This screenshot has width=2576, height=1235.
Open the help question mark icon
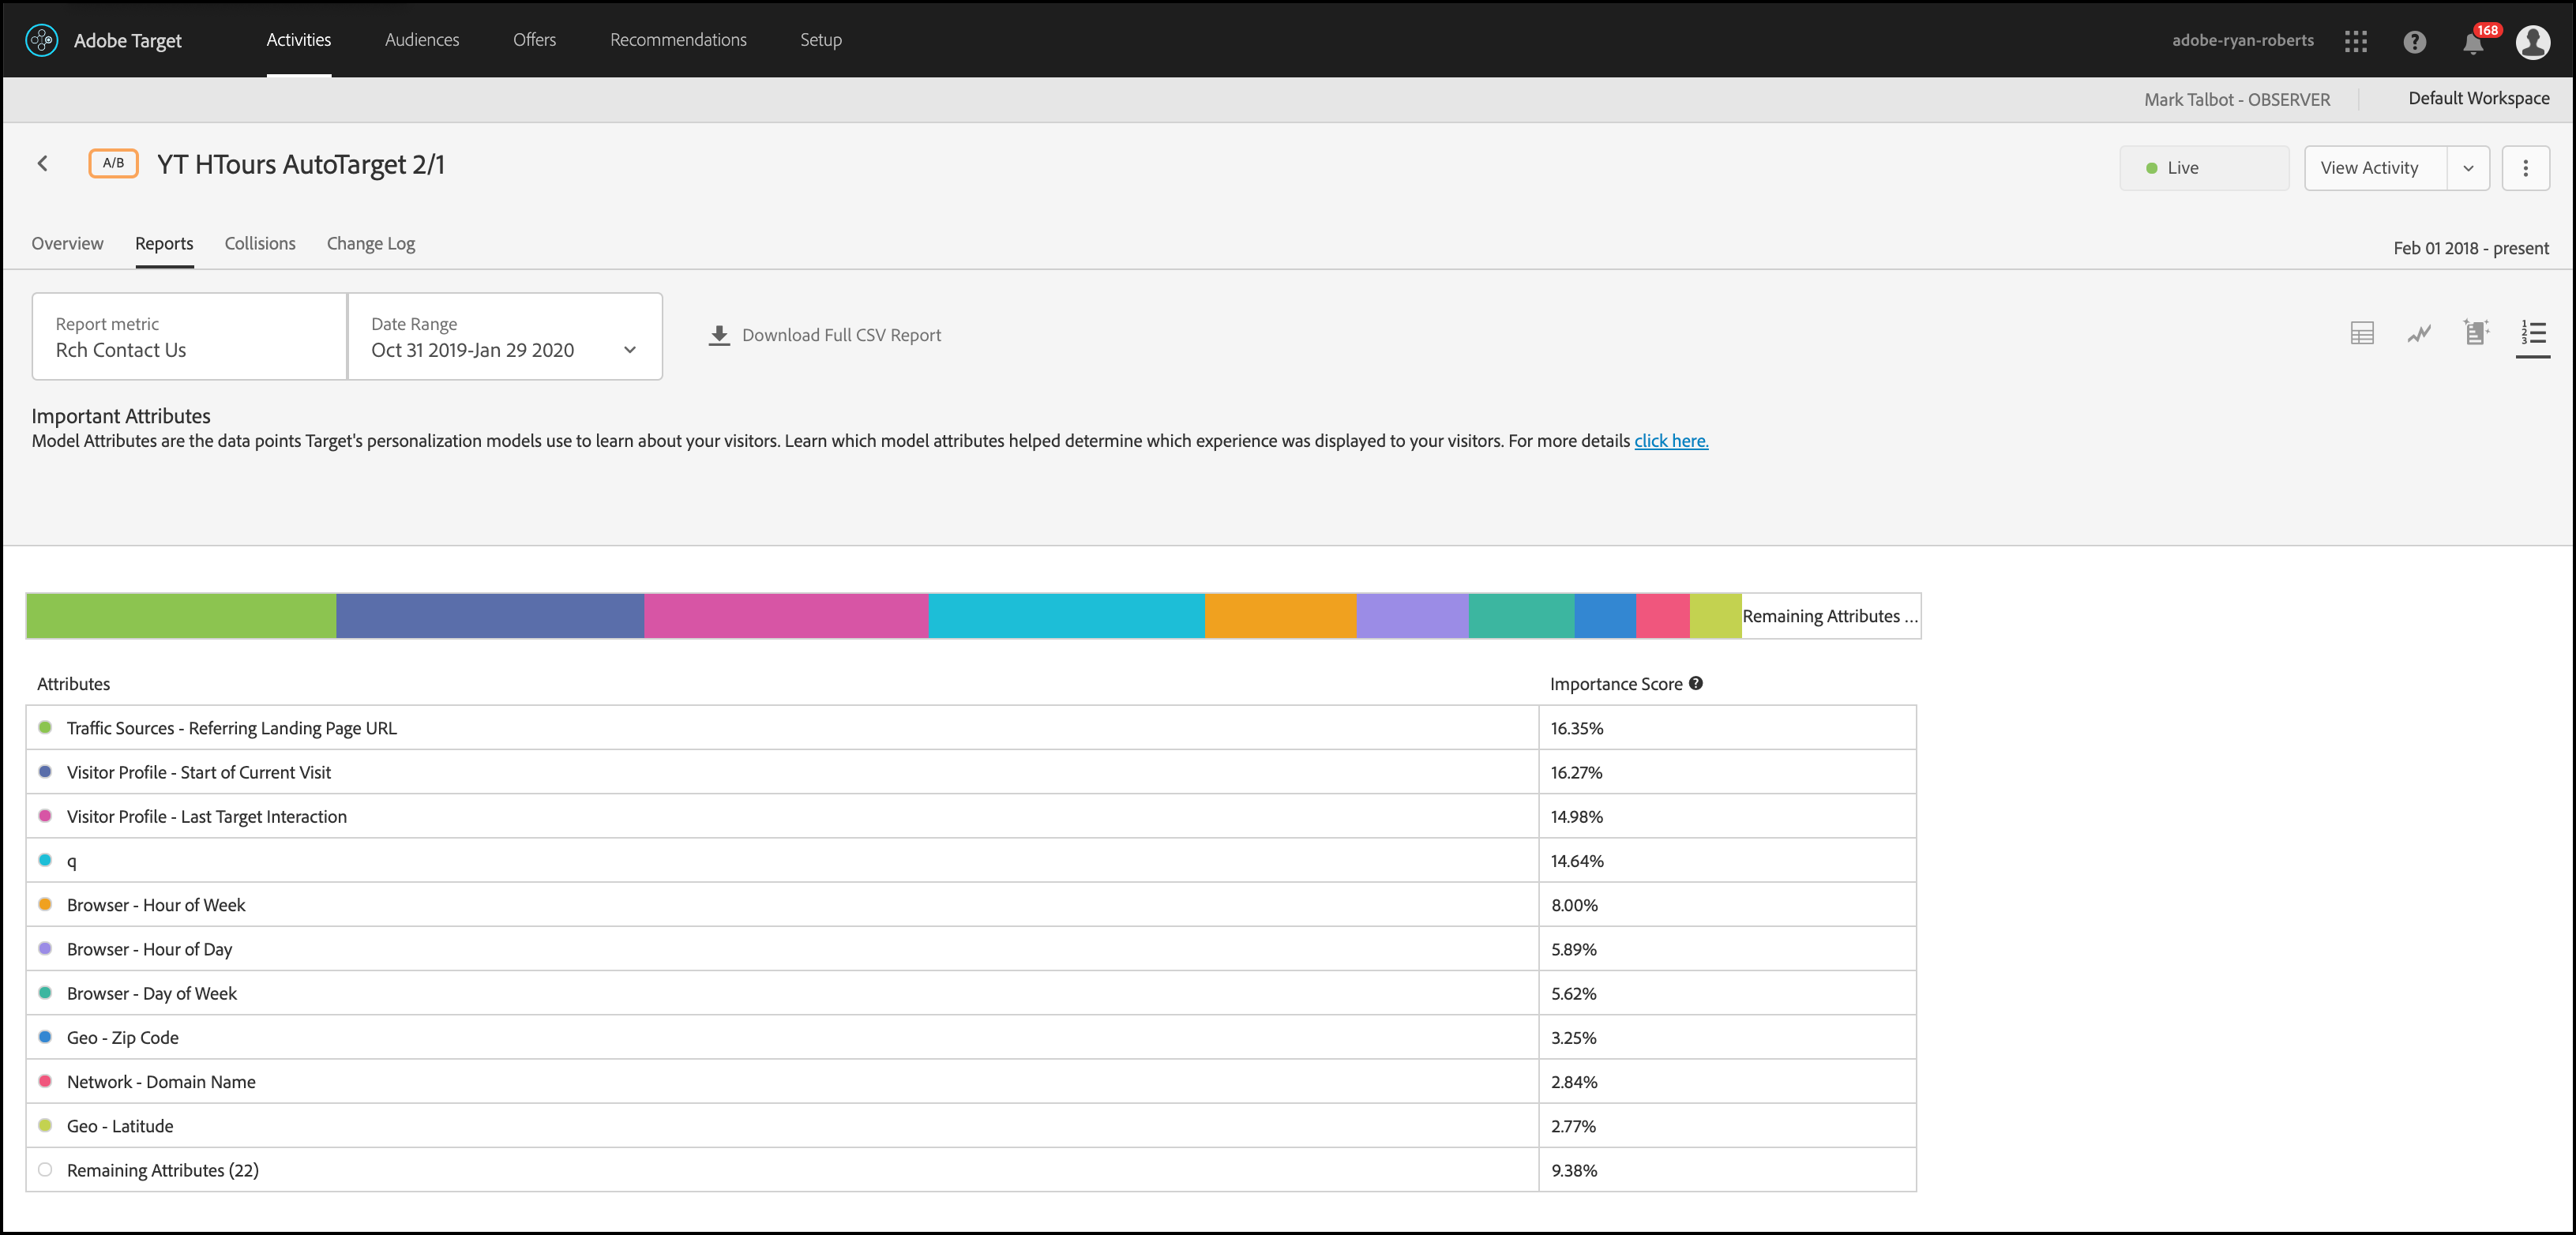click(2414, 41)
